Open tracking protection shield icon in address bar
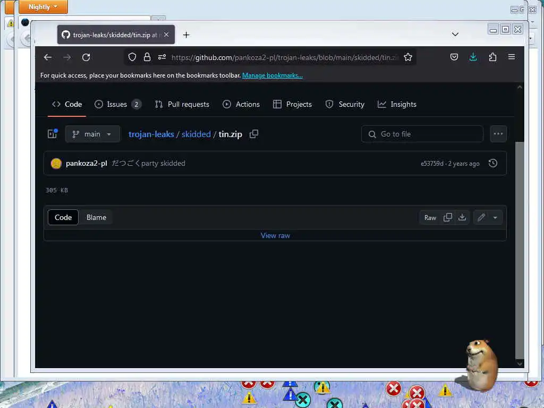544x408 pixels. (x=132, y=57)
